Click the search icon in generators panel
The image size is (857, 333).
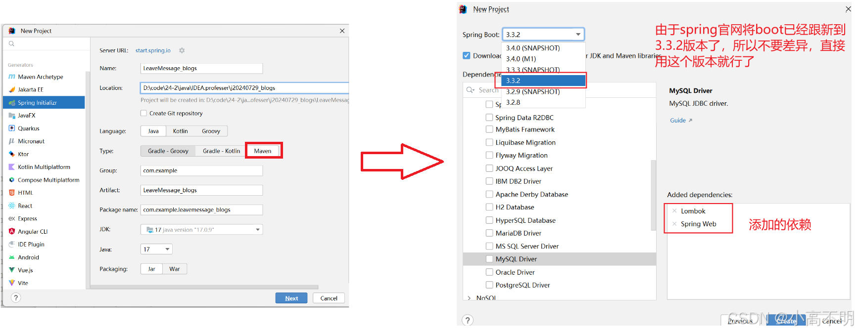(11, 43)
